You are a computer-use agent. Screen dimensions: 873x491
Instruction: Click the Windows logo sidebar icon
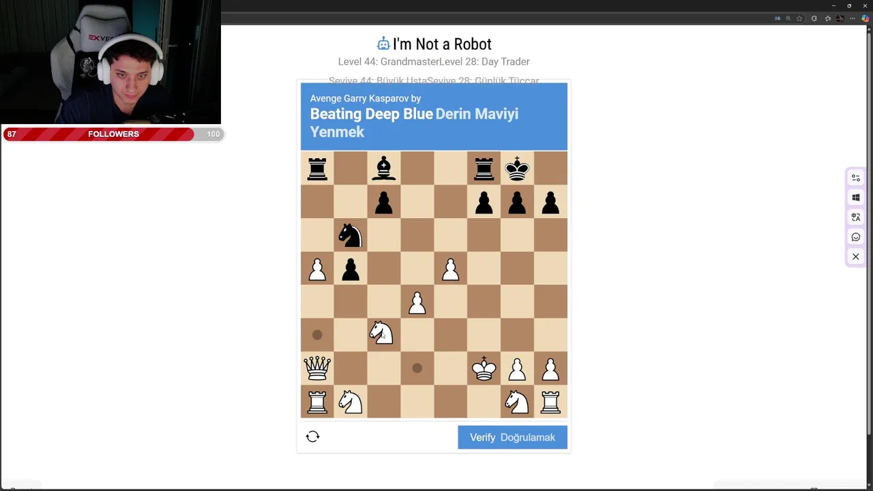pos(855,198)
